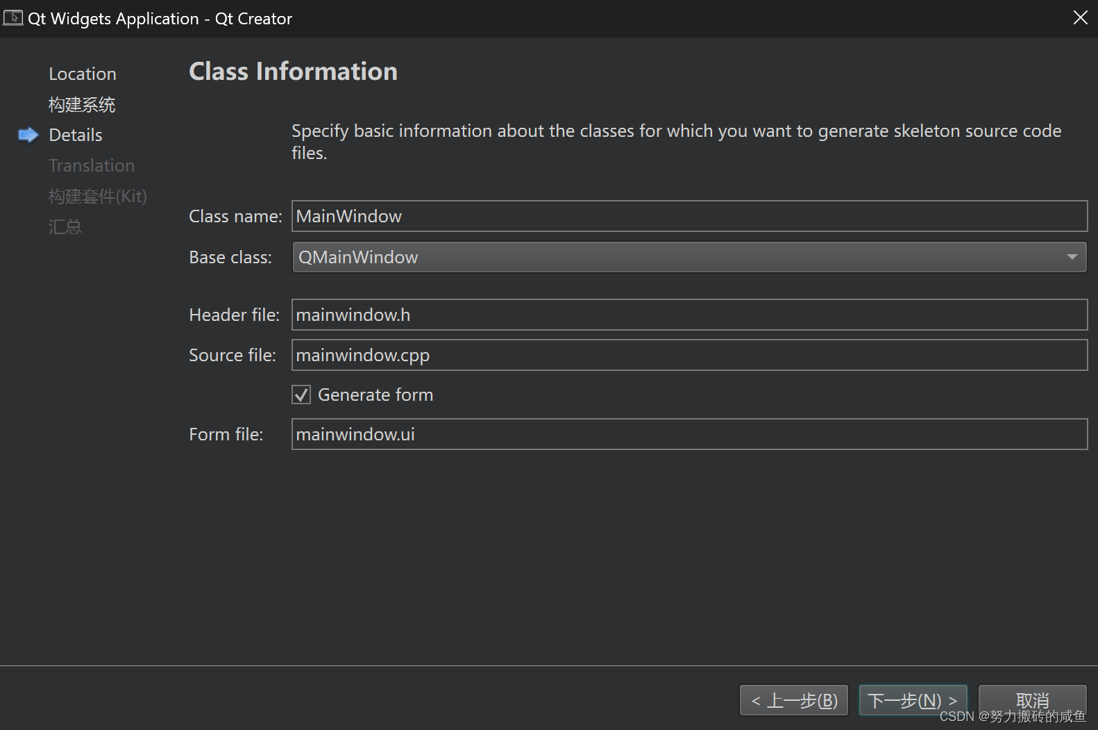This screenshot has width=1098, height=730.
Task: Select the 构建系统 step in sidebar
Action: pos(82,105)
